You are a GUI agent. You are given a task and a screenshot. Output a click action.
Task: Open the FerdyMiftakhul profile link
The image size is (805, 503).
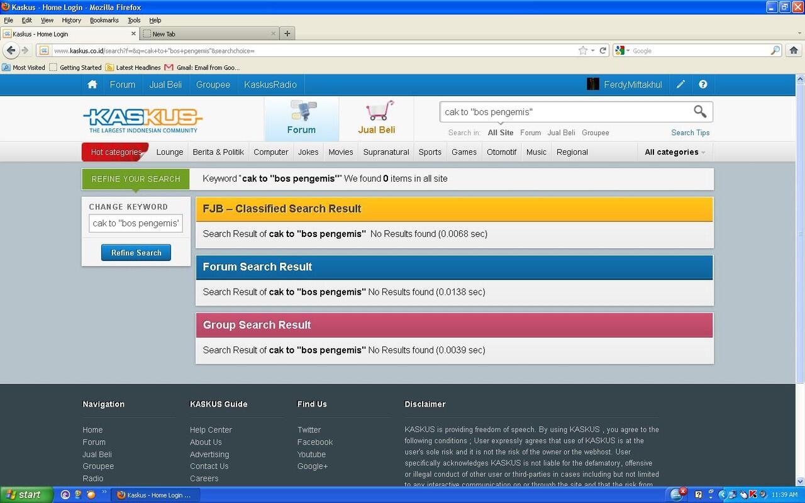pyautogui.click(x=633, y=84)
